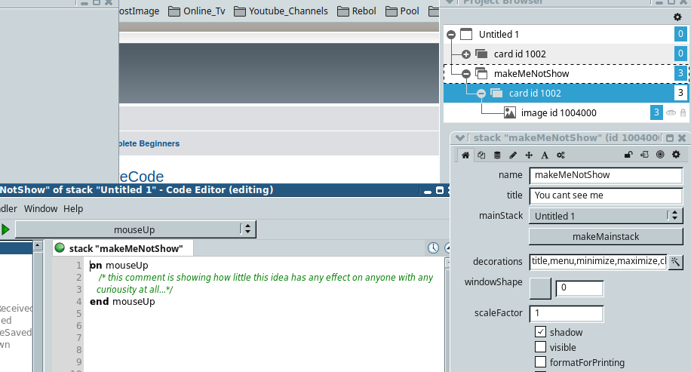Open the mouseUp handler dropdown
The image size is (691, 372).
(x=136, y=229)
